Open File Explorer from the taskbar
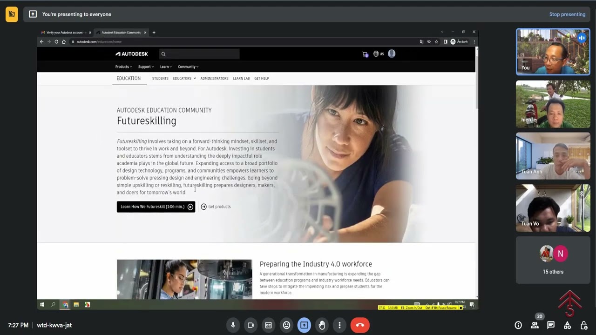This screenshot has height=335, width=596. [x=76, y=305]
